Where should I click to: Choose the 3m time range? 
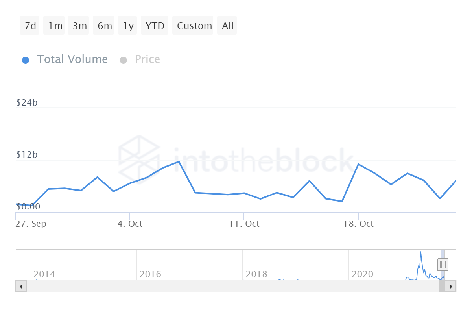tap(79, 26)
